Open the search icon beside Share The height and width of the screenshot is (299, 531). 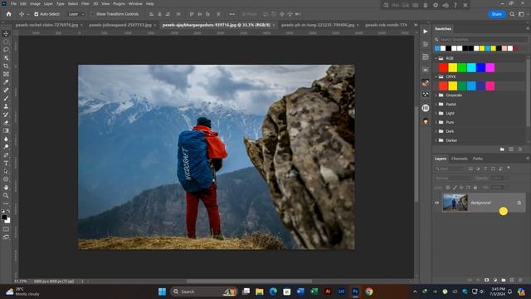tap(512, 14)
